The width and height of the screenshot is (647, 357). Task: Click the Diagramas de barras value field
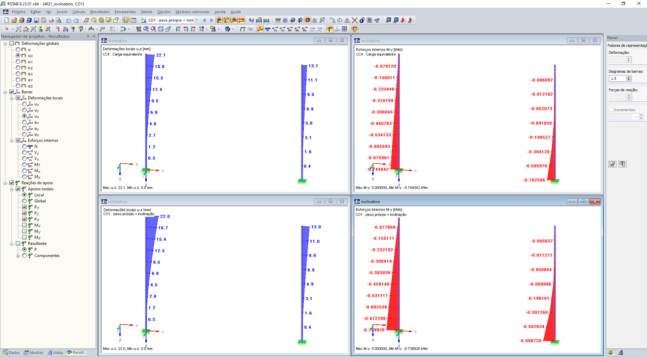tap(617, 78)
